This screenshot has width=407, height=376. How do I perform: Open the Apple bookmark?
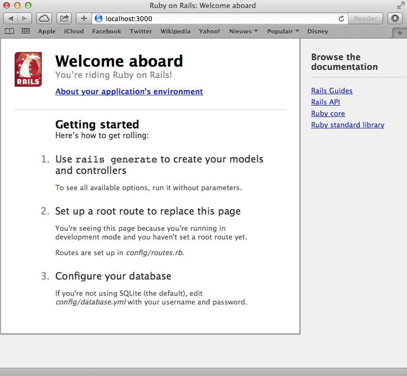(47, 31)
